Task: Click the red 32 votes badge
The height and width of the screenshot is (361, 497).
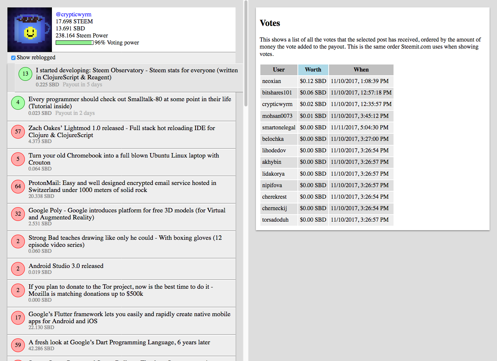Action: coord(18,214)
